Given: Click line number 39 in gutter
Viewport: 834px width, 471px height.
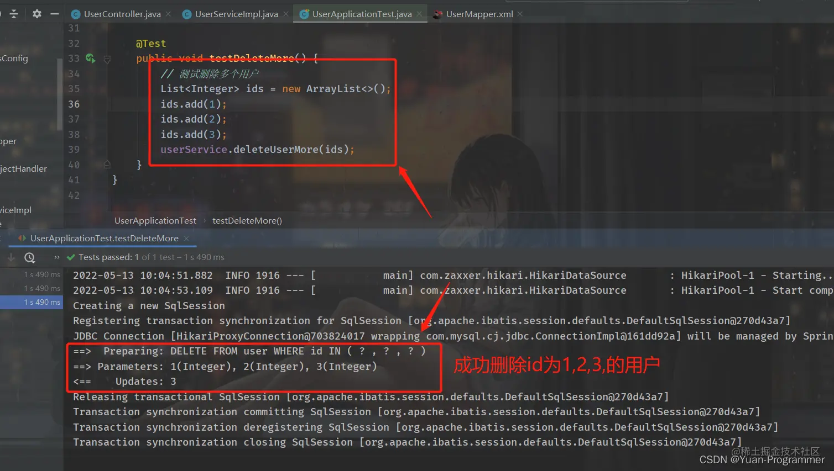Looking at the screenshot, I should pos(74,150).
